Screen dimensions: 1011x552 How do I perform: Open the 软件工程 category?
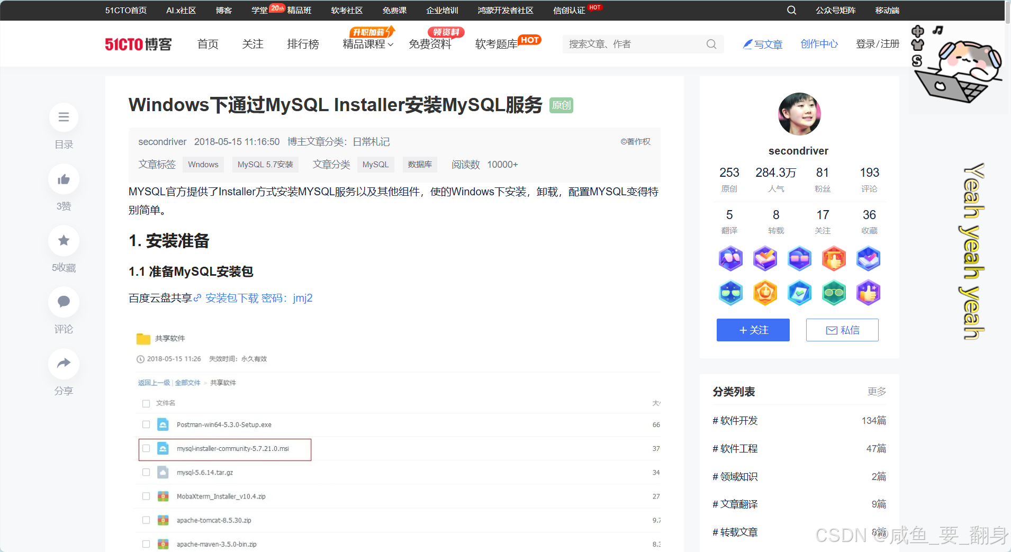point(735,448)
